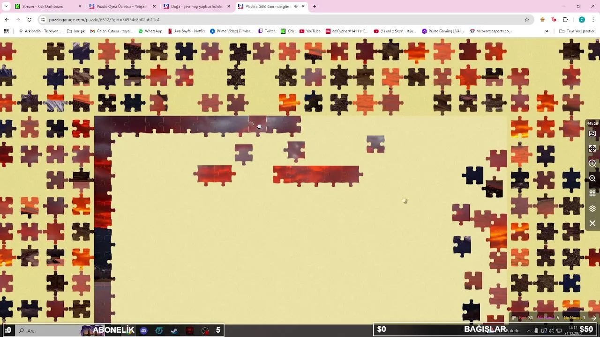Open Steam from the taskbar
600x337 pixels.
pos(174,330)
